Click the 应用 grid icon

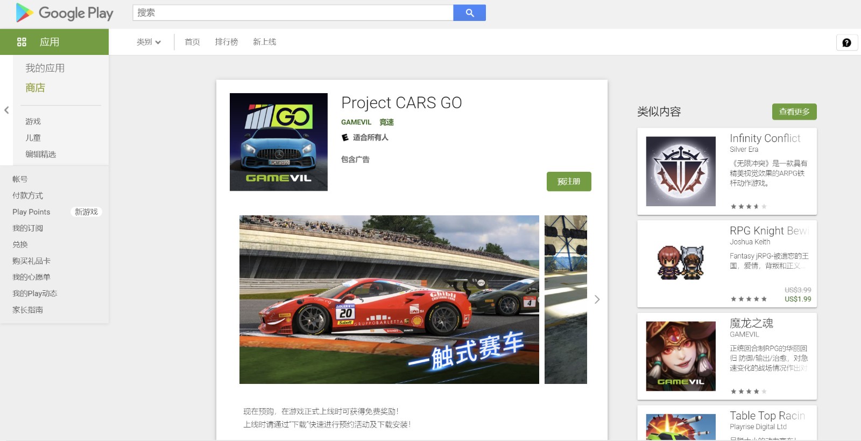click(x=22, y=42)
